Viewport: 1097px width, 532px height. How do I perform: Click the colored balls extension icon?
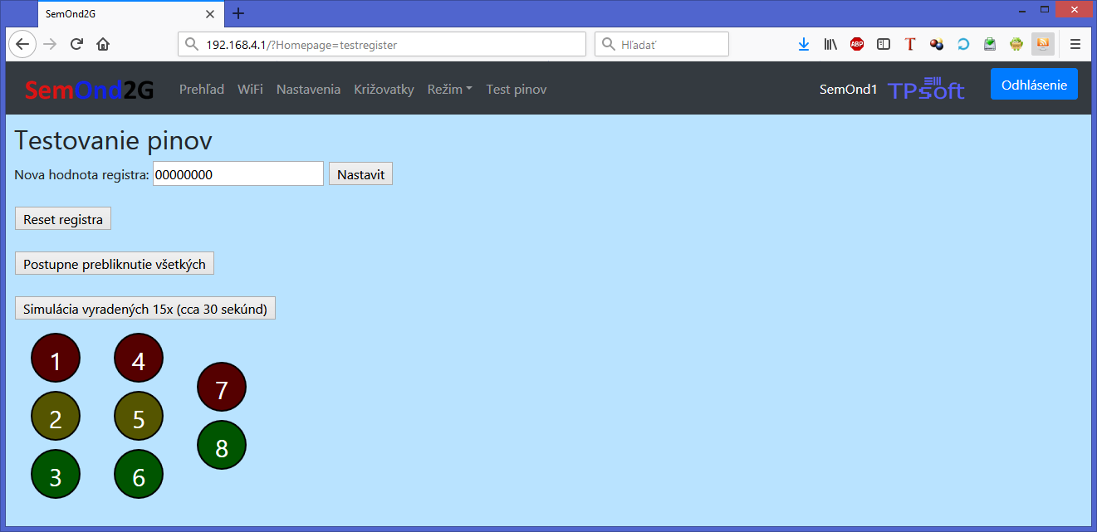[x=937, y=44]
